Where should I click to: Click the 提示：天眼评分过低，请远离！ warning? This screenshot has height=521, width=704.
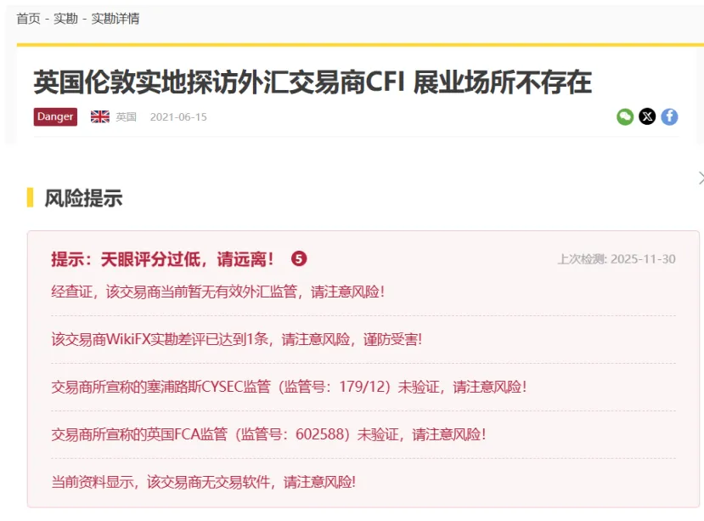(162, 259)
